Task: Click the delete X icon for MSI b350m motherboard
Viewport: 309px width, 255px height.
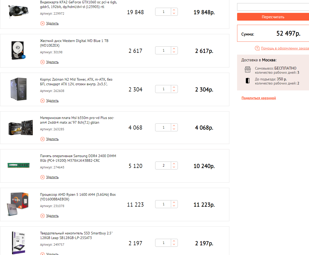Action: coord(43,139)
